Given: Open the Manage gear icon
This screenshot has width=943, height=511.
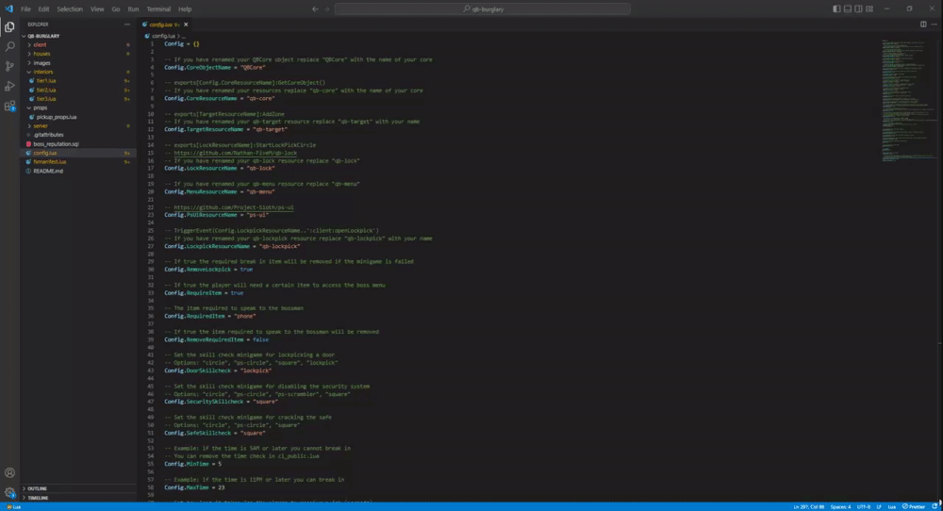Looking at the screenshot, I should pyautogui.click(x=9, y=492).
